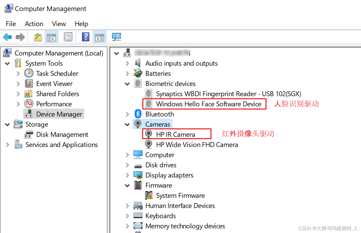
Task: Expand the Event Viewer node
Action: pos(18,84)
